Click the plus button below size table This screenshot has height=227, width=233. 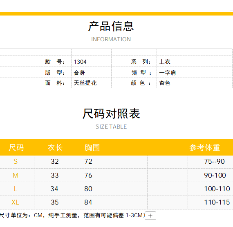[150, 216]
